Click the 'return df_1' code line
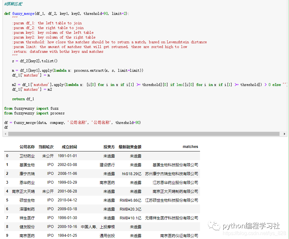289x239 pixels. point(23,99)
